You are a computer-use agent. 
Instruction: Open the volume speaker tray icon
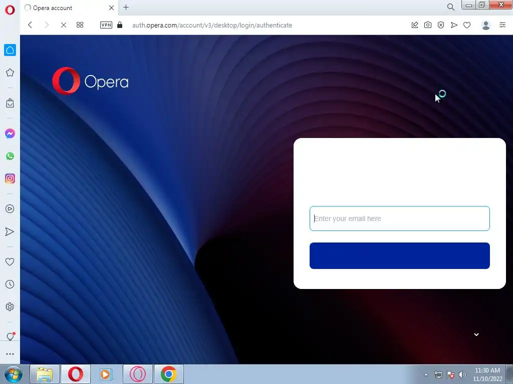point(462,374)
